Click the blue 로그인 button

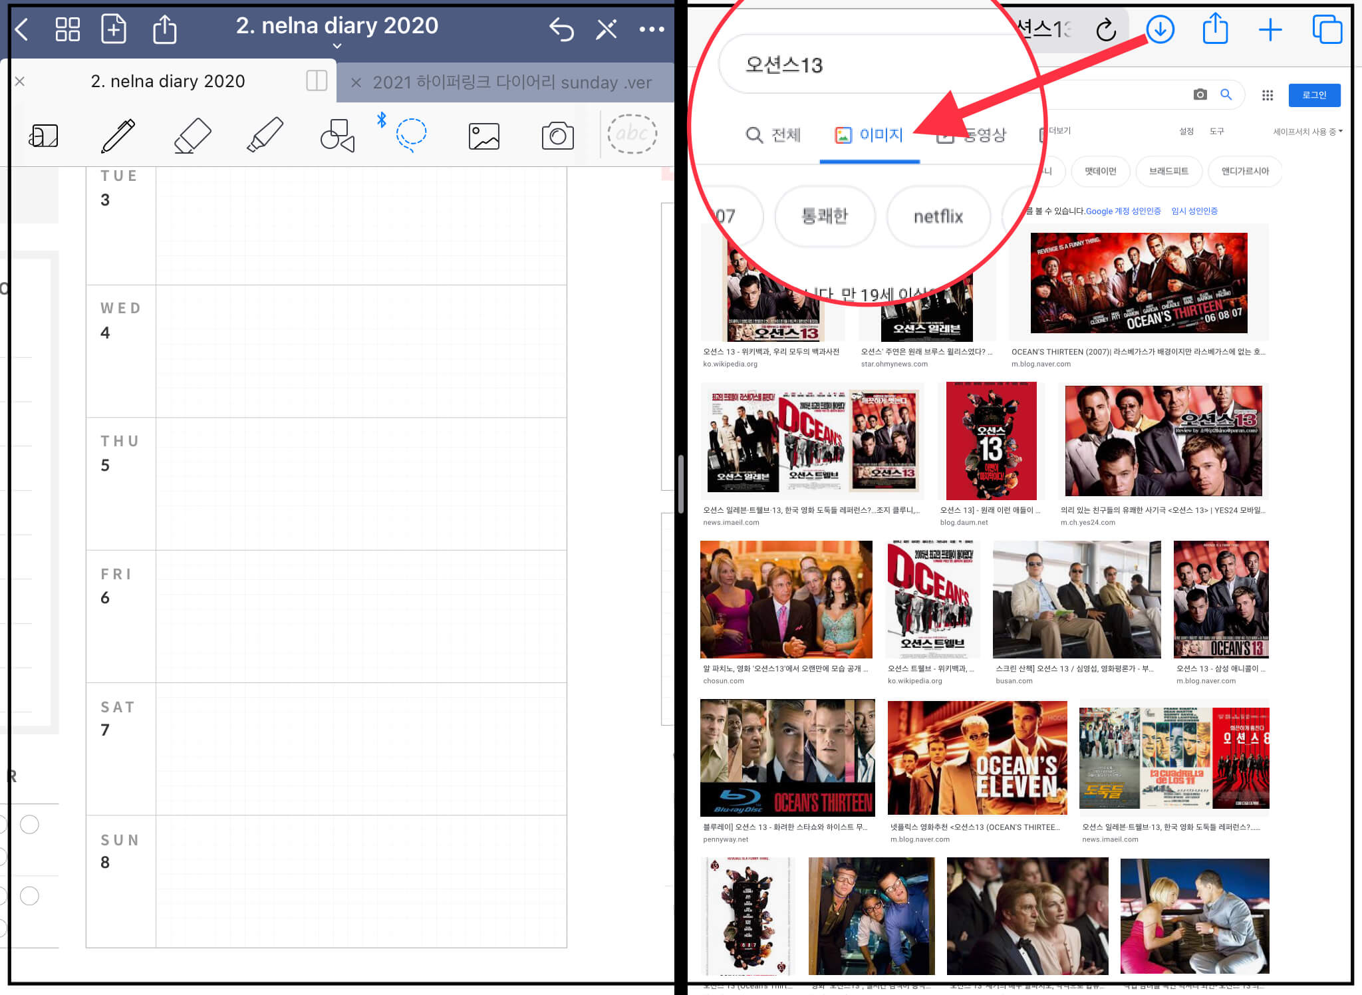click(x=1313, y=95)
